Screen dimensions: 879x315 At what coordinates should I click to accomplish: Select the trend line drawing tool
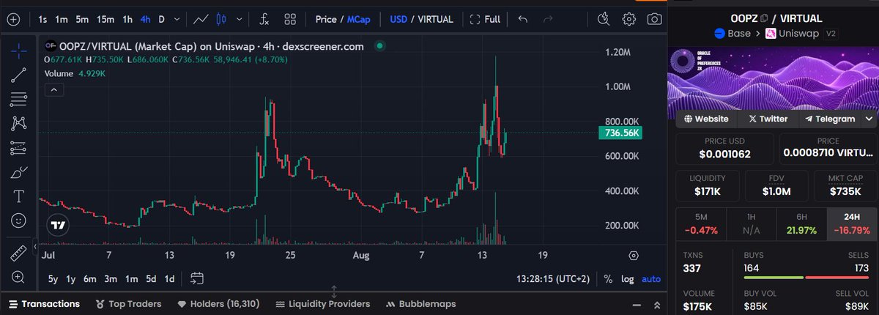point(19,74)
